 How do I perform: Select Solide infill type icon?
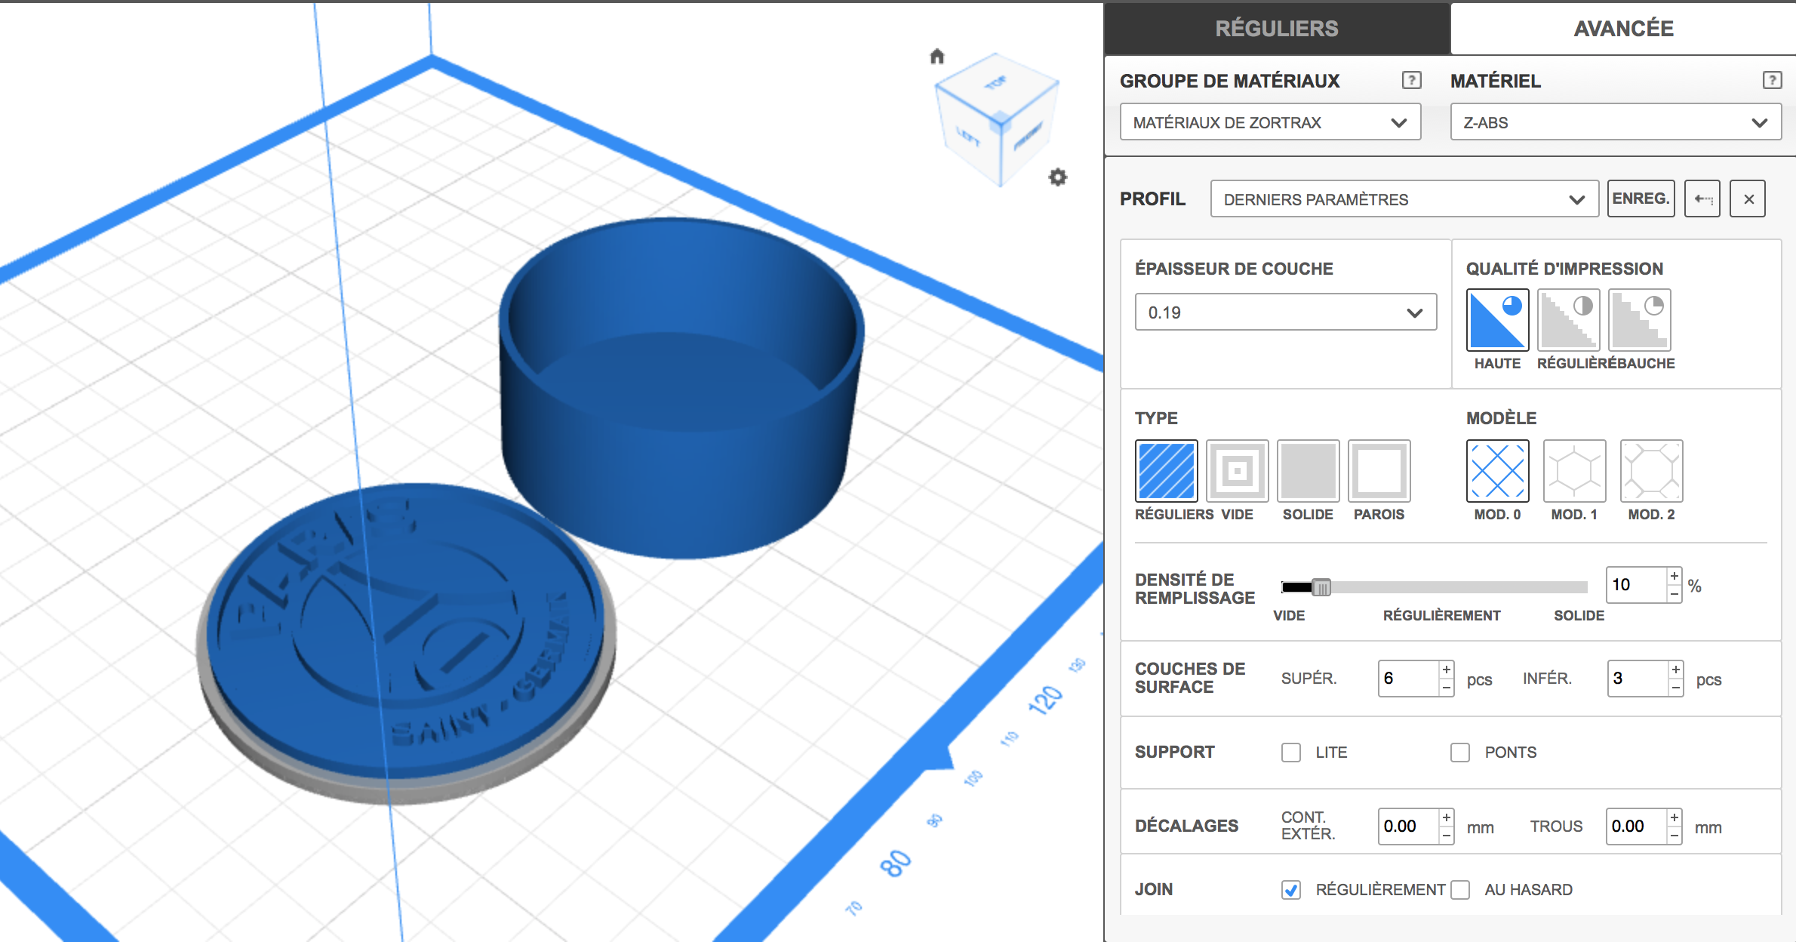click(x=1309, y=471)
